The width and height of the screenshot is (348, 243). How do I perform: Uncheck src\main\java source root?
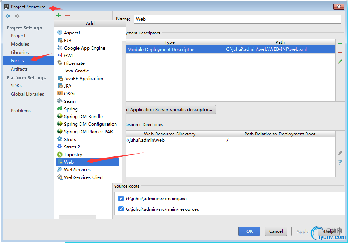pyautogui.click(x=121, y=198)
